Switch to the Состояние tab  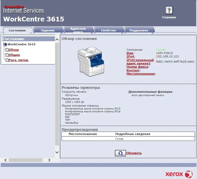[17, 30]
